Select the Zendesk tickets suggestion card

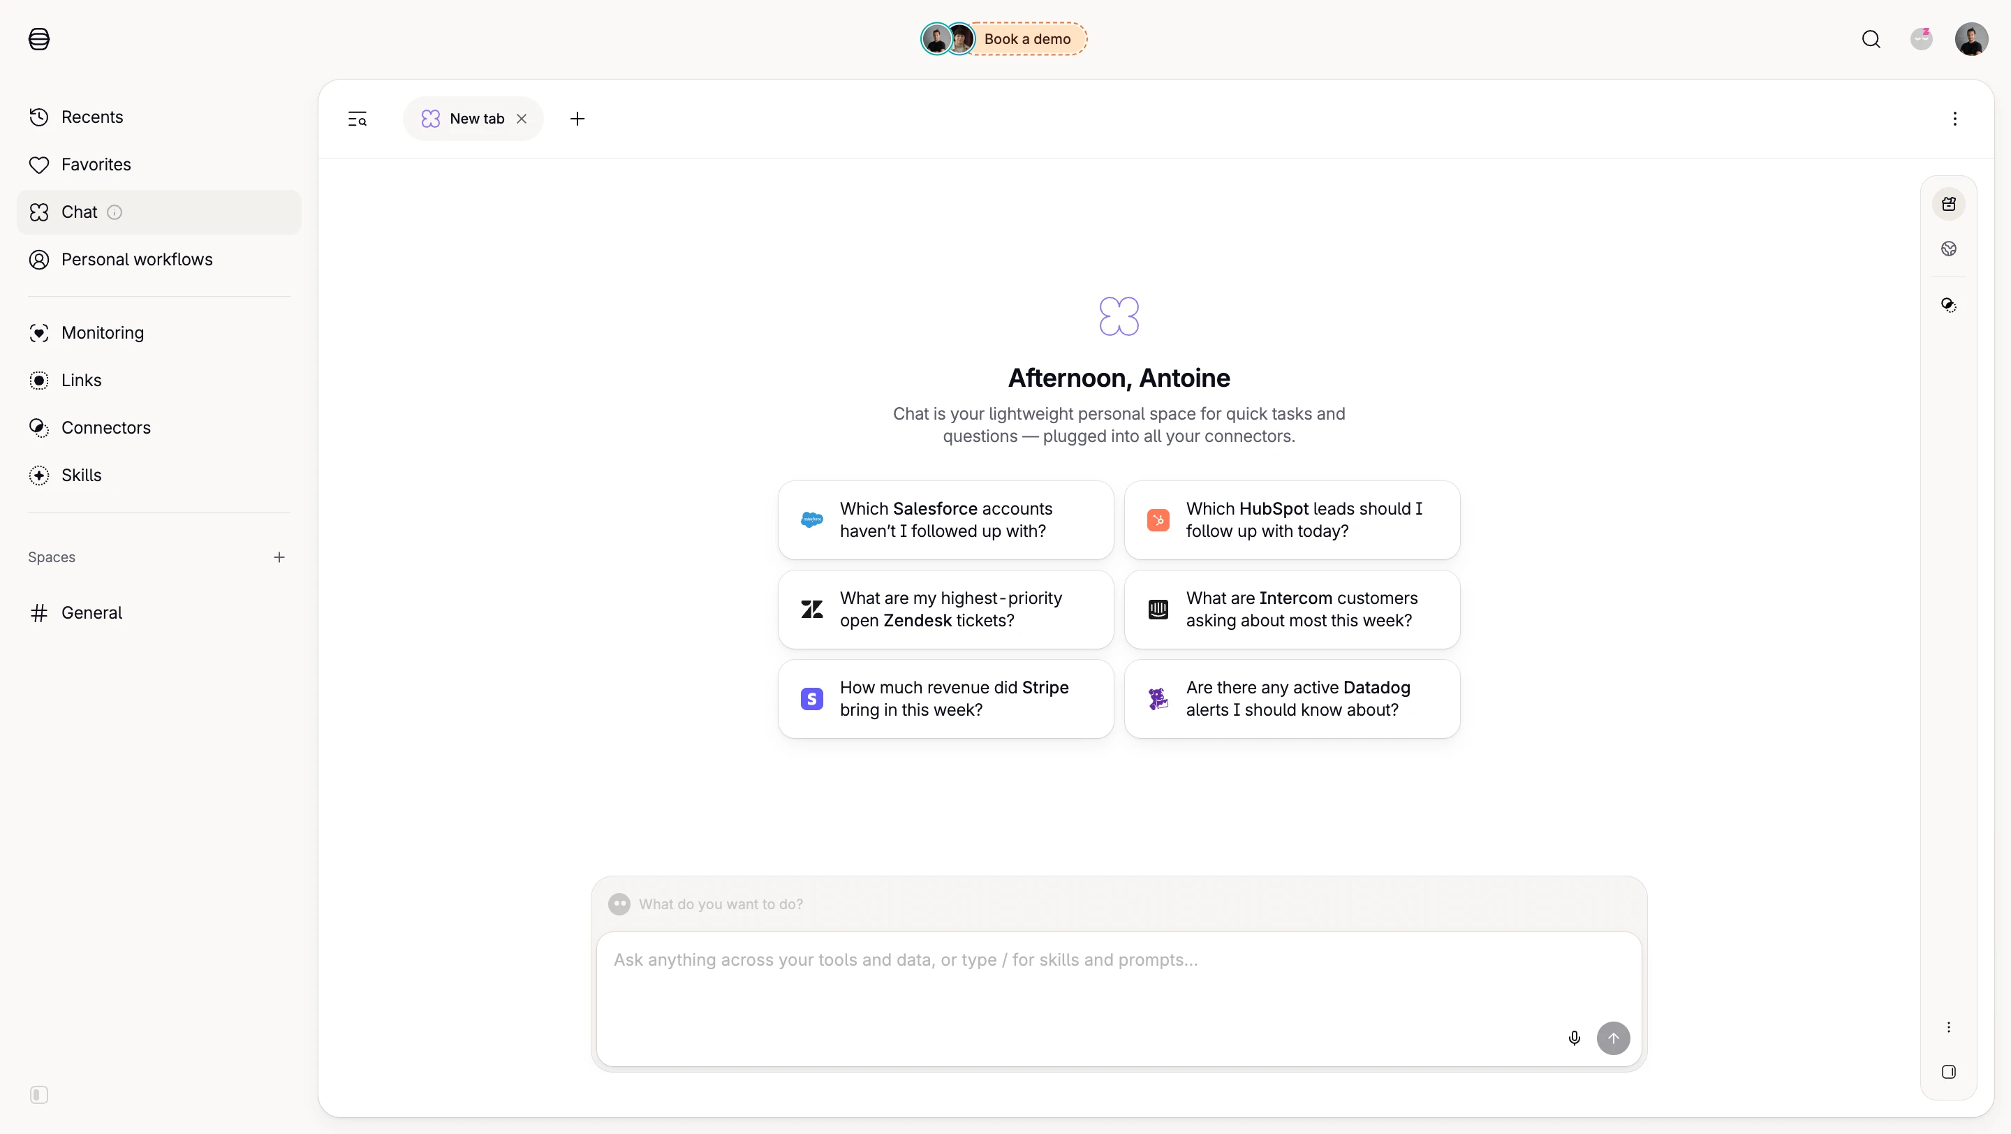pyautogui.click(x=945, y=610)
